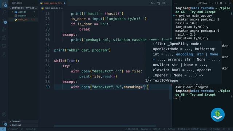Click print(file.read()) on line 37
Image resolution: width=233 pixels, height=131 pixels.
pyautogui.click(x=98, y=76)
